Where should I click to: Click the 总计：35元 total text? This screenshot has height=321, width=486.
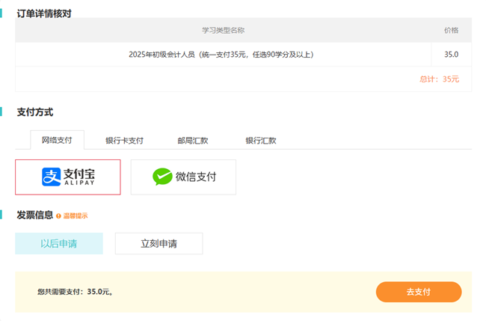(x=440, y=79)
